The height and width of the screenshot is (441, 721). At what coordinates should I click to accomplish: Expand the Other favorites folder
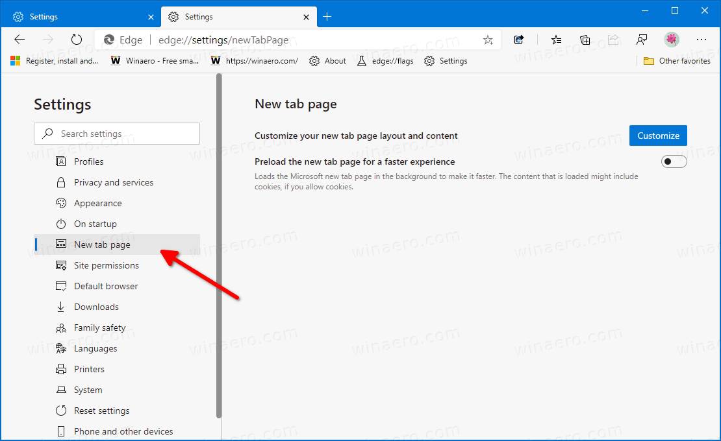pyautogui.click(x=676, y=60)
